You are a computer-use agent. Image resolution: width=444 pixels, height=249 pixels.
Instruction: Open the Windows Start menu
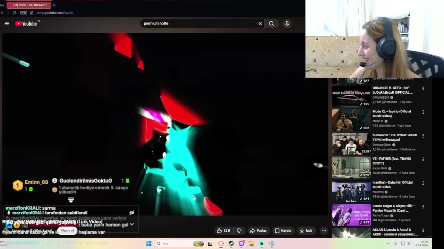coord(148,243)
